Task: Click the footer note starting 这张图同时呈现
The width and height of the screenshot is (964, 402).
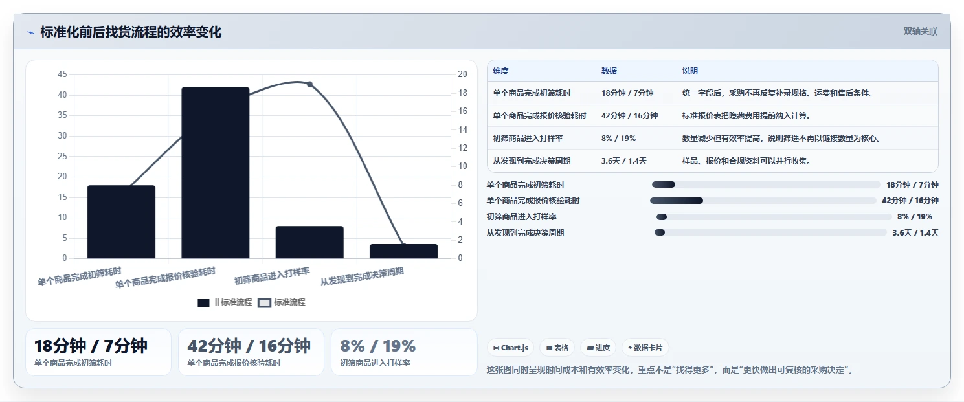Action: click(671, 370)
